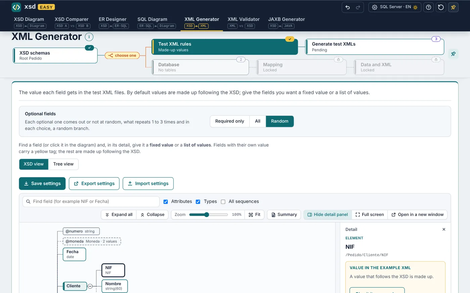Click the teal pin icon beside workflow steps

pyautogui.click(x=453, y=54)
